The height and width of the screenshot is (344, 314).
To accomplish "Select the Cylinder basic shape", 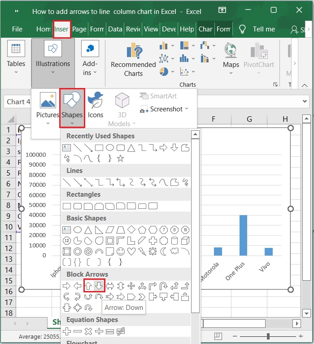I will [x=174, y=241].
